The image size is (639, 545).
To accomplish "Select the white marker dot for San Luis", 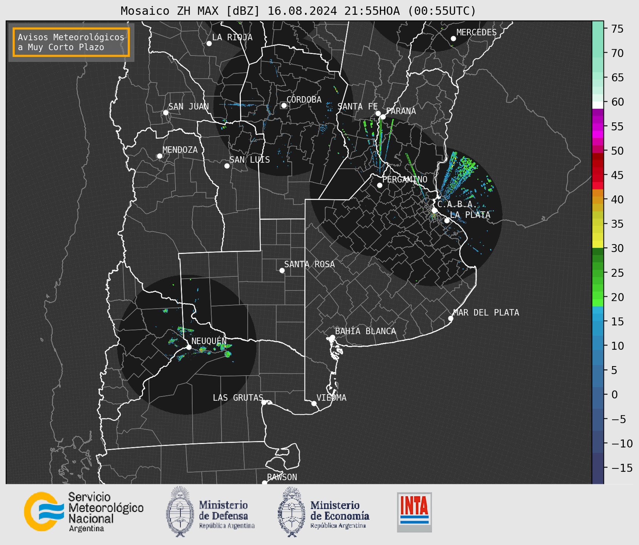I will [x=227, y=166].
